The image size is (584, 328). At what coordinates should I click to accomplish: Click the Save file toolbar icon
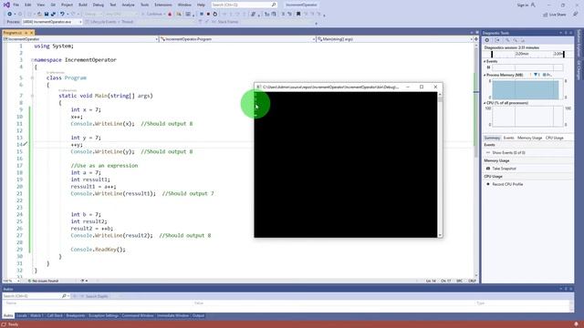47,15
